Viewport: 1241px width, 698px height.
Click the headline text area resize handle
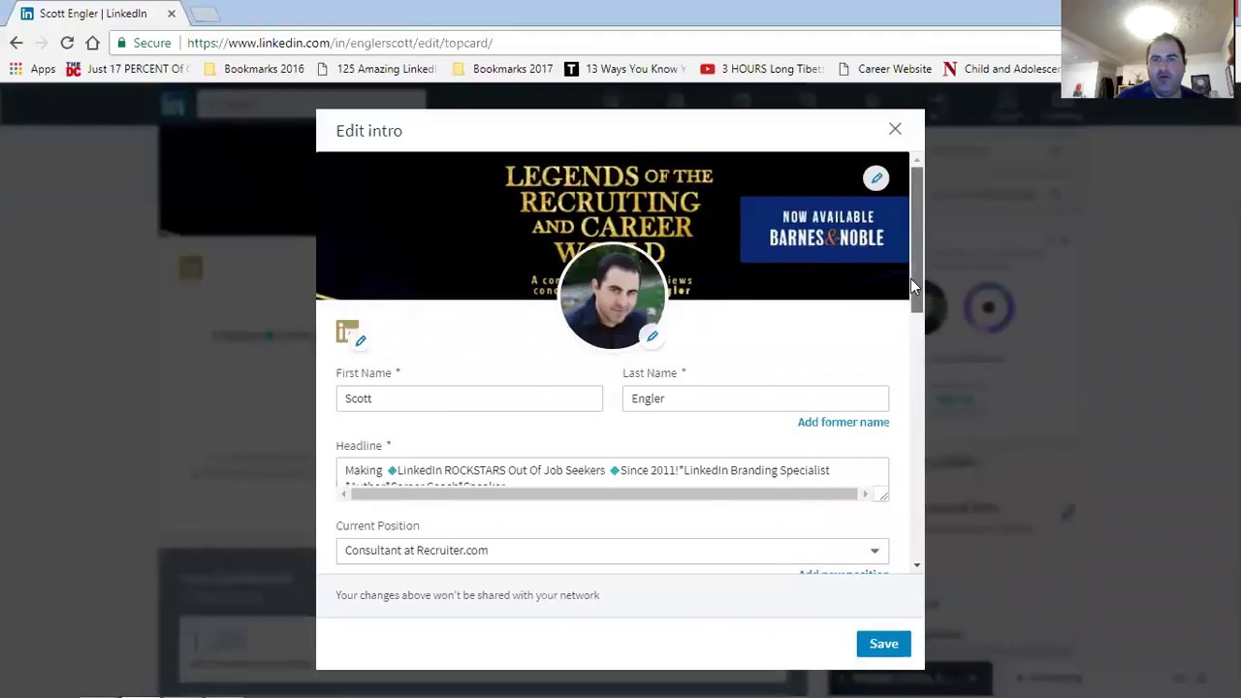882,494
